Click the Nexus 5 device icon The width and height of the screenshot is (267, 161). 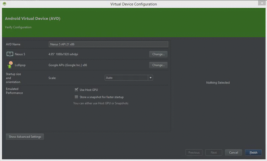(10, 54)
